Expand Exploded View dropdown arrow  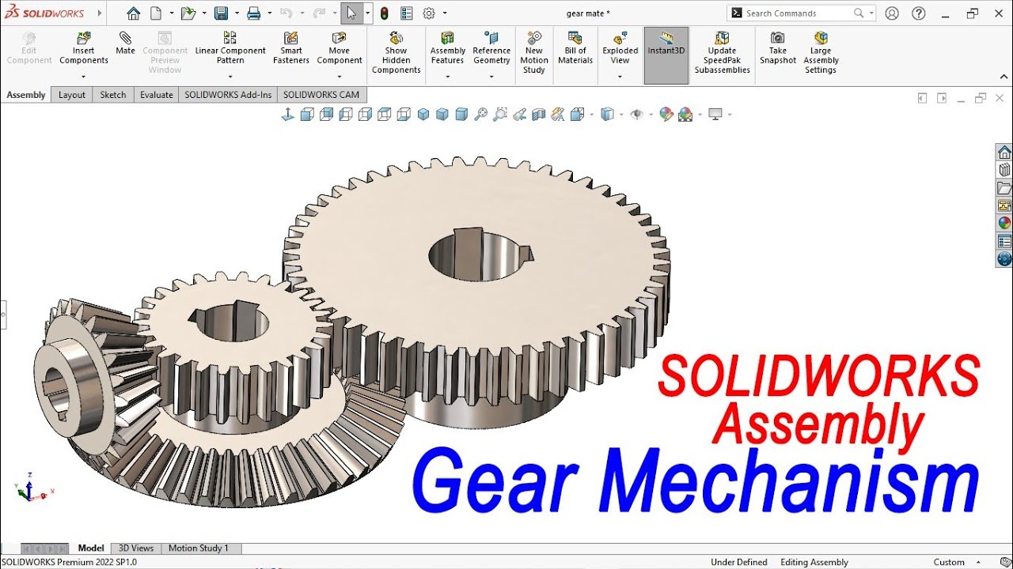click(620, 77)
